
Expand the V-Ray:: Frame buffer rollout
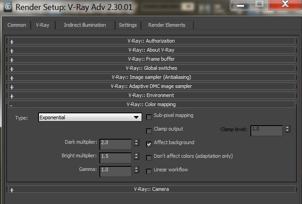151,59
